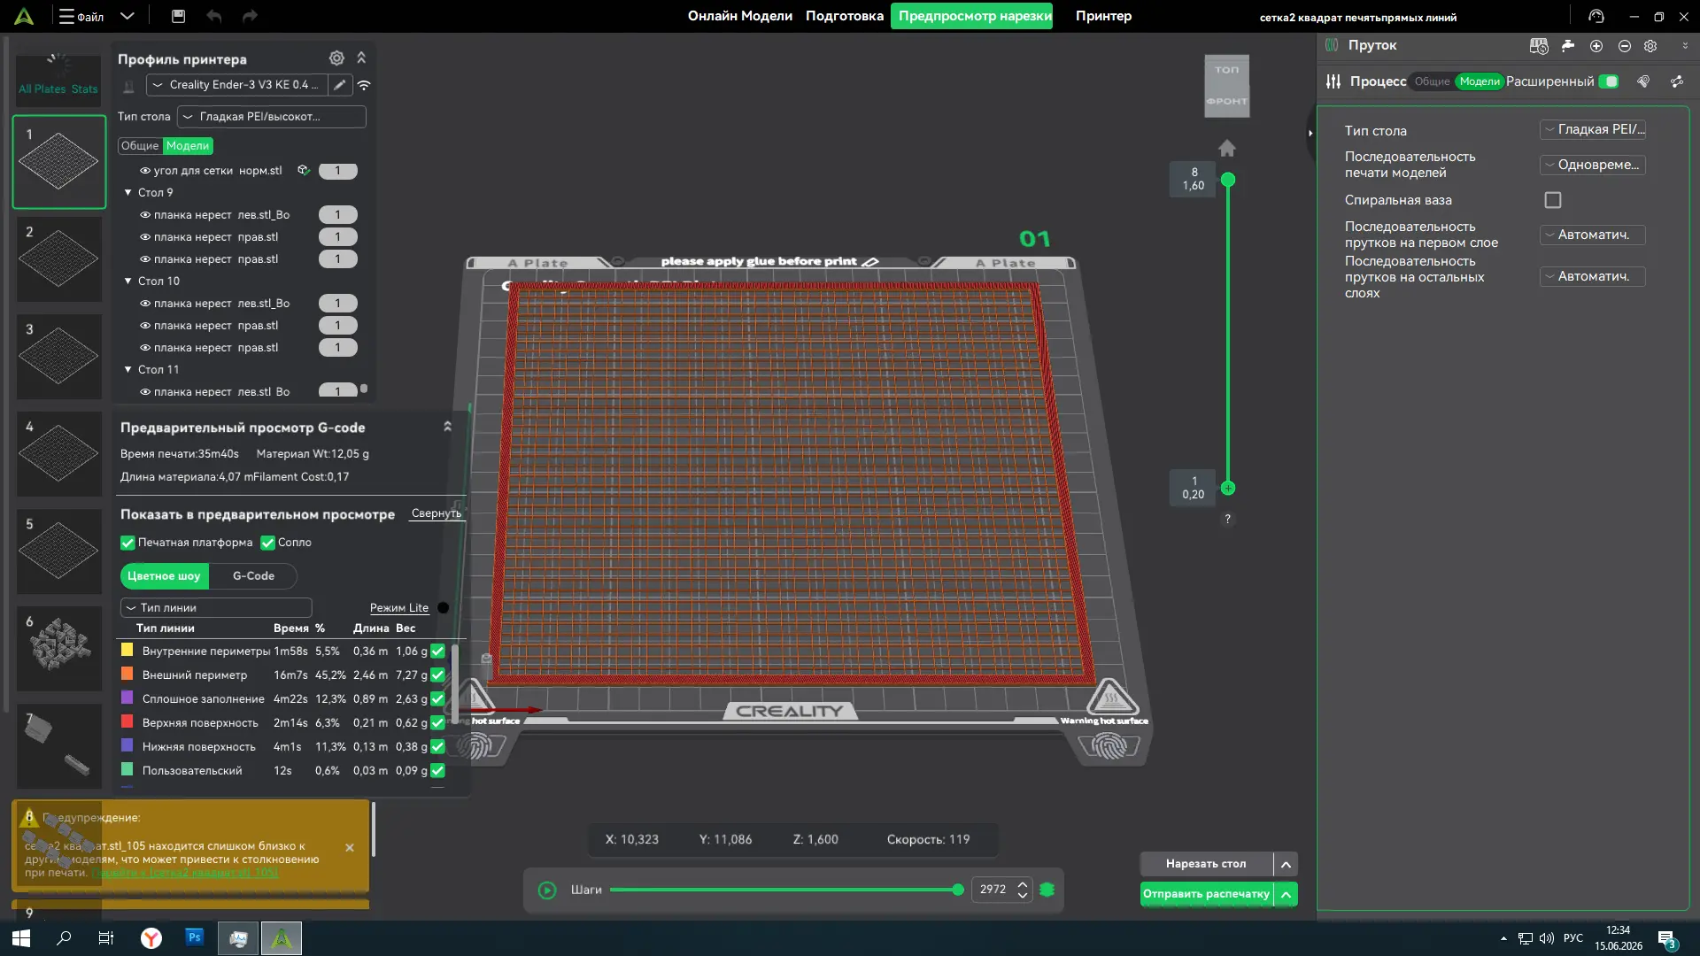The height and width of the screenshot is (956, 1700).
Task: Open printer profile settings gear
Action: (x=336, y=58)
